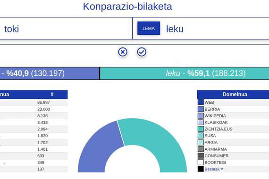Click the CONSUMER domain label
This screenshot has width=269, height=179.
[x=217, y=156]
